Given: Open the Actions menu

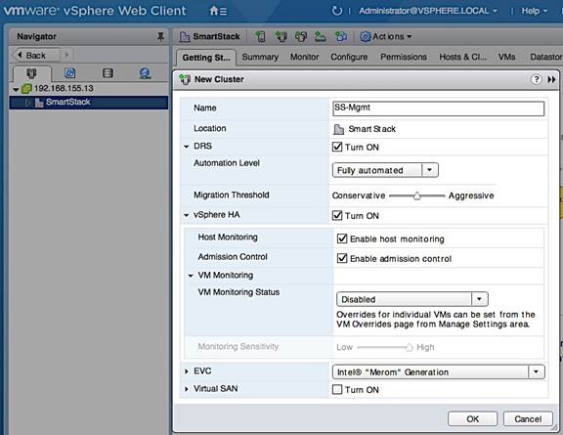Looking at the screenshot, I should 392,36.
